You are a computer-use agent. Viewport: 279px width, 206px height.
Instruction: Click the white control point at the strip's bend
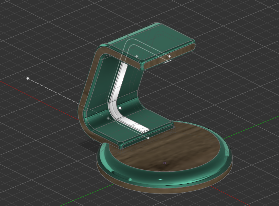point(120,108)
